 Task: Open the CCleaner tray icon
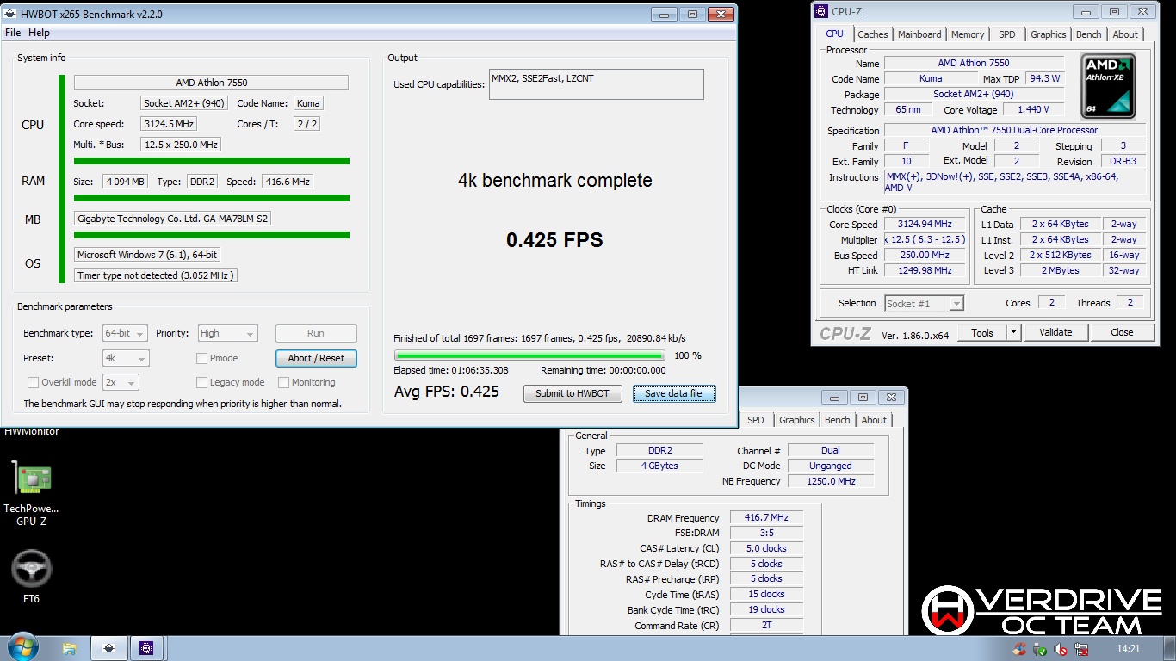point(1019,649)
